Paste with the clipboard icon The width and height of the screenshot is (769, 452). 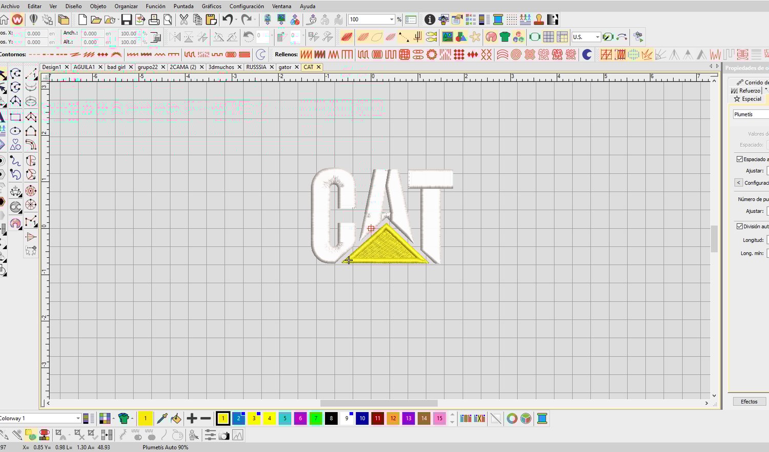pos(211,20)
